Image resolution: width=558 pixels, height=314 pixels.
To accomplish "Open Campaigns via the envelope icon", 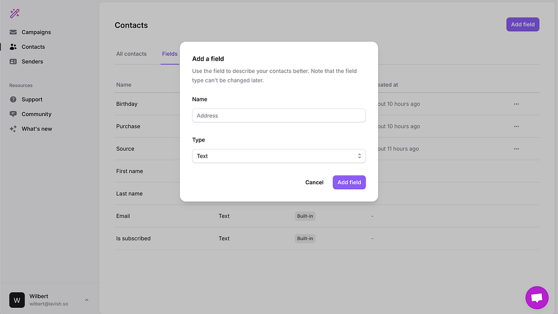I will point(13,32).
